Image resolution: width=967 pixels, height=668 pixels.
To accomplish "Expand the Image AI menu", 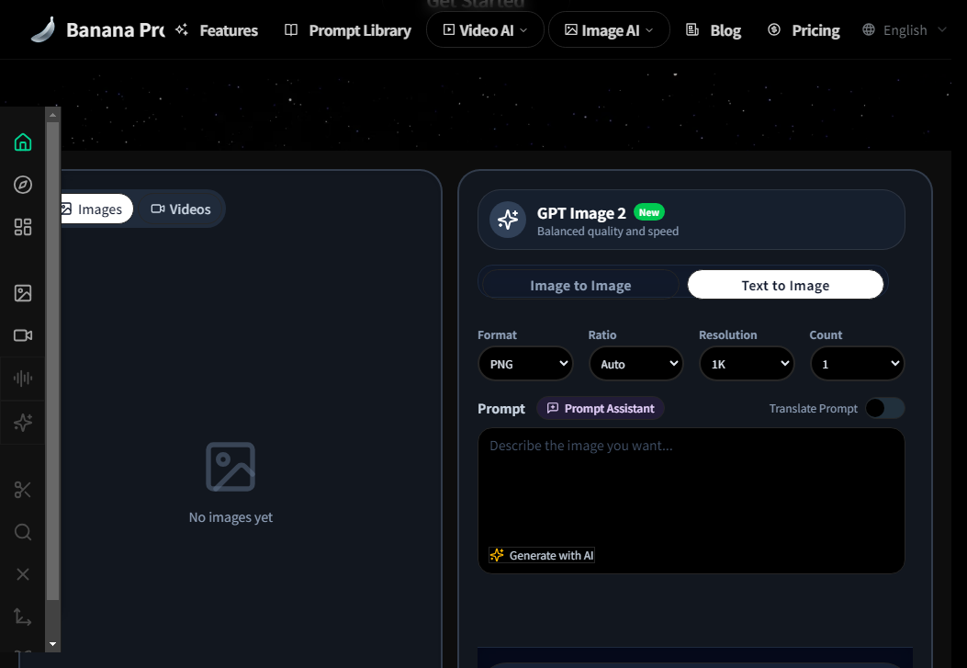I will [x=609, y=29].
